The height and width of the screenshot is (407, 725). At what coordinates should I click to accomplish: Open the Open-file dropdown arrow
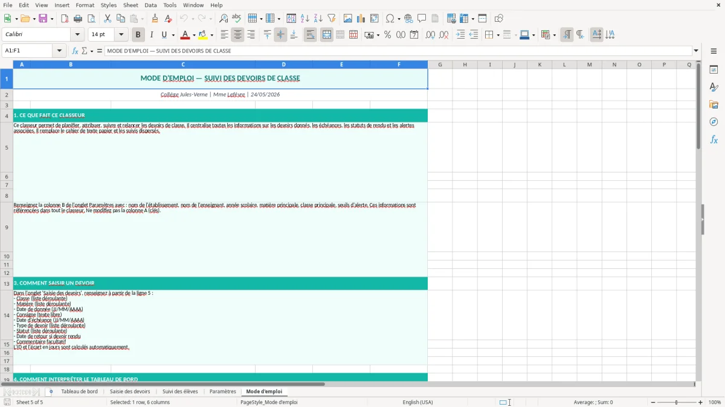coord(33,19)
